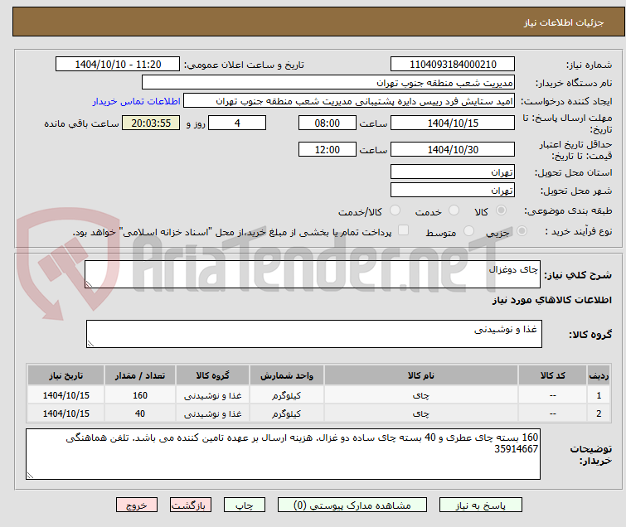
Task: Open مشاهده مدارک پیوستی (0) button
Action: click(352, 505)
